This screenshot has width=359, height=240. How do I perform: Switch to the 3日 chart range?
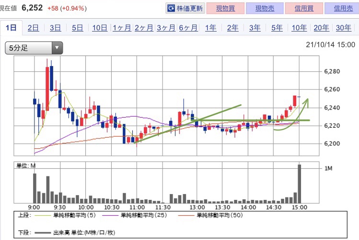[x=56, y=28]
